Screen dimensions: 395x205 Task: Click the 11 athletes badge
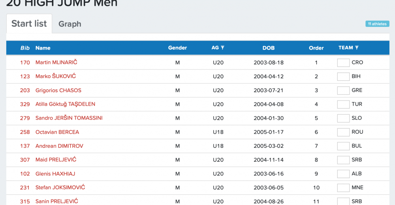click(377, 24)
